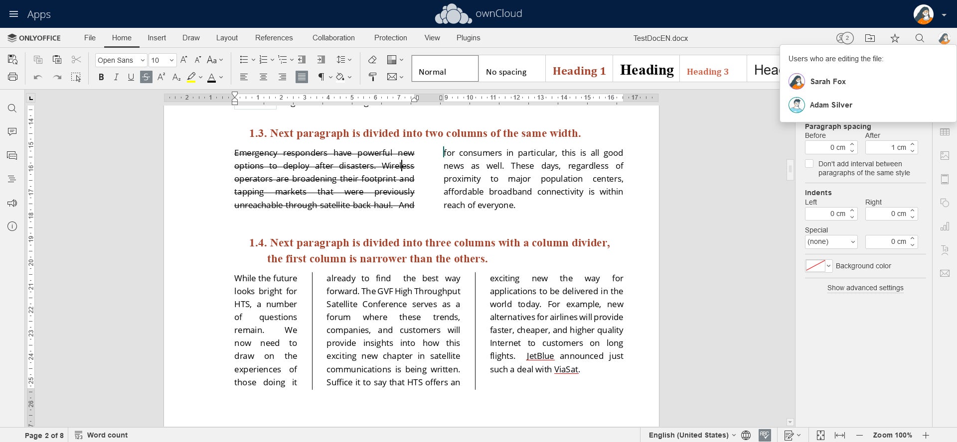Click the Clear style eraser icon

coord(372,60)
